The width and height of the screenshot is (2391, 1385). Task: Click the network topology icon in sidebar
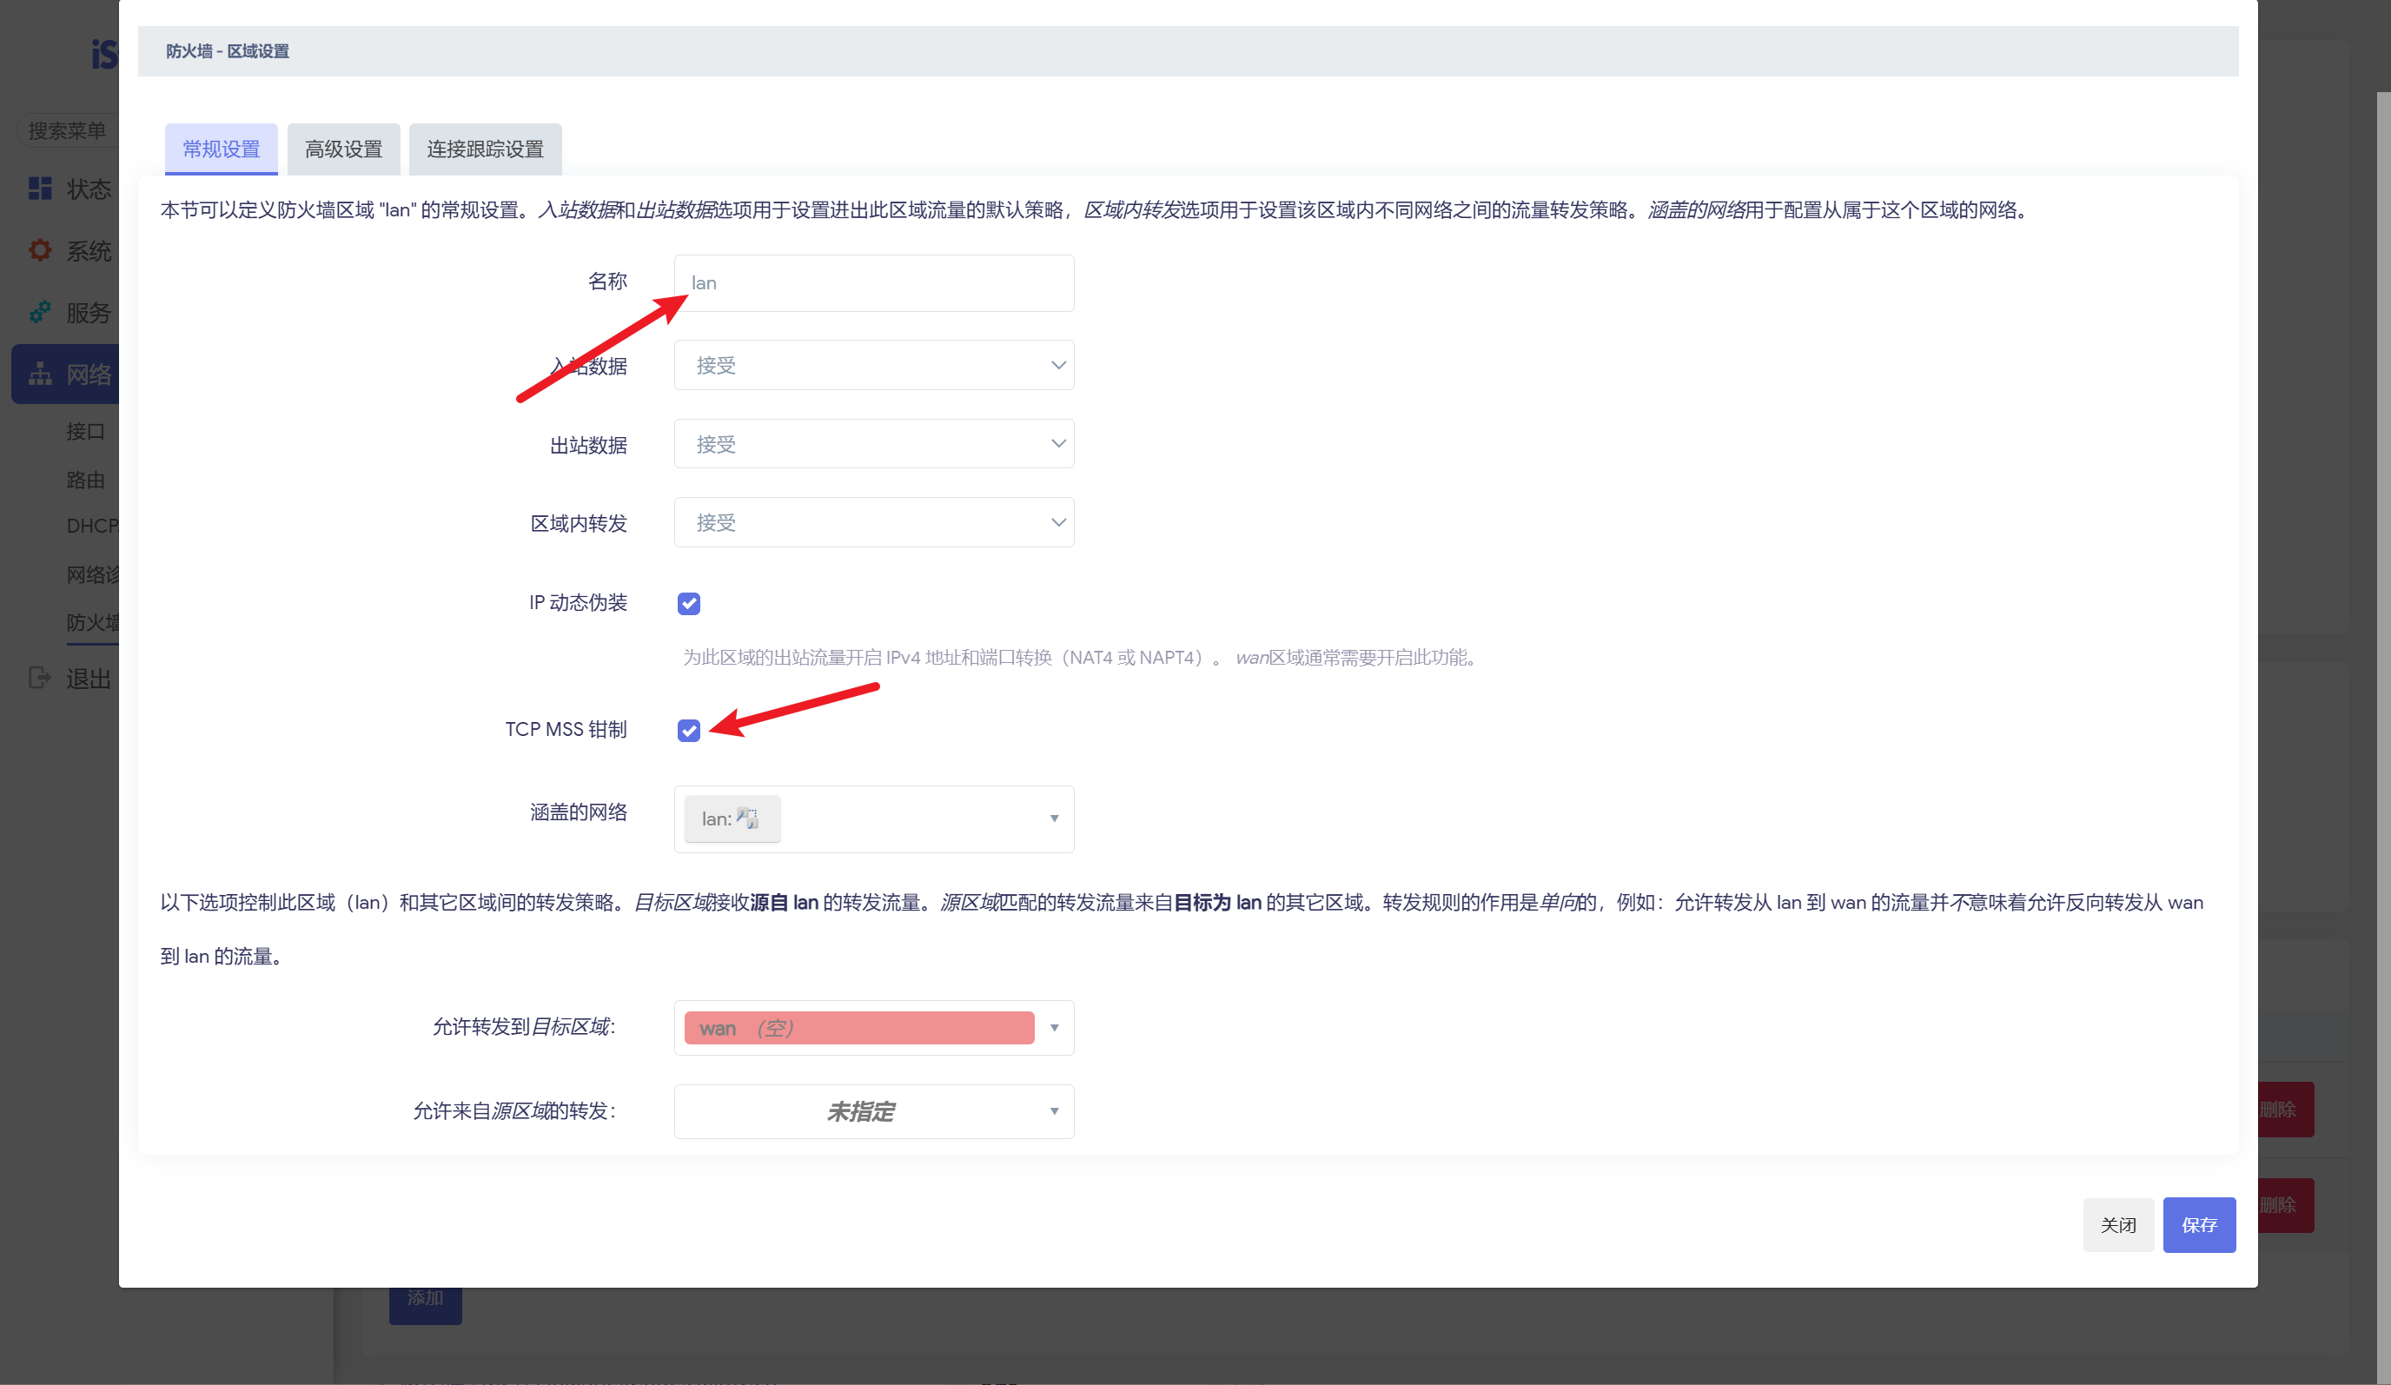pyautogui.click(x=40, y=374)
